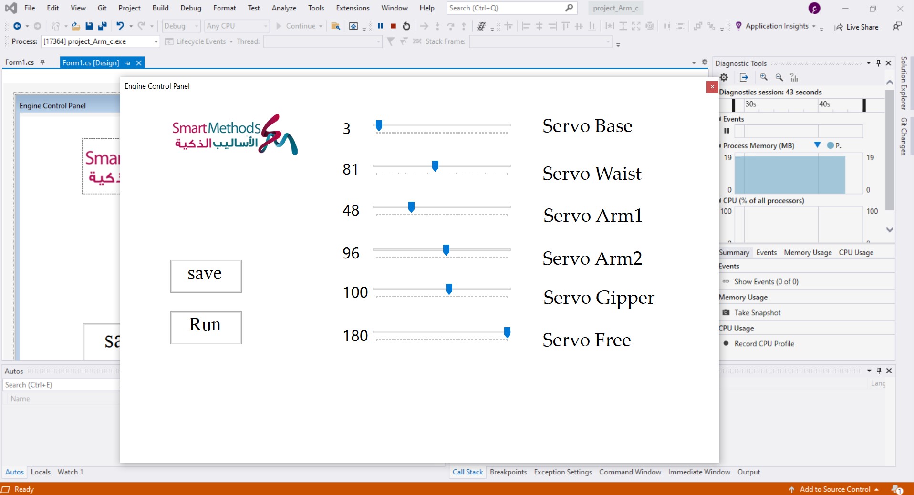
Task: Pin the Diagnostic Tools panel
Action: 878,63
